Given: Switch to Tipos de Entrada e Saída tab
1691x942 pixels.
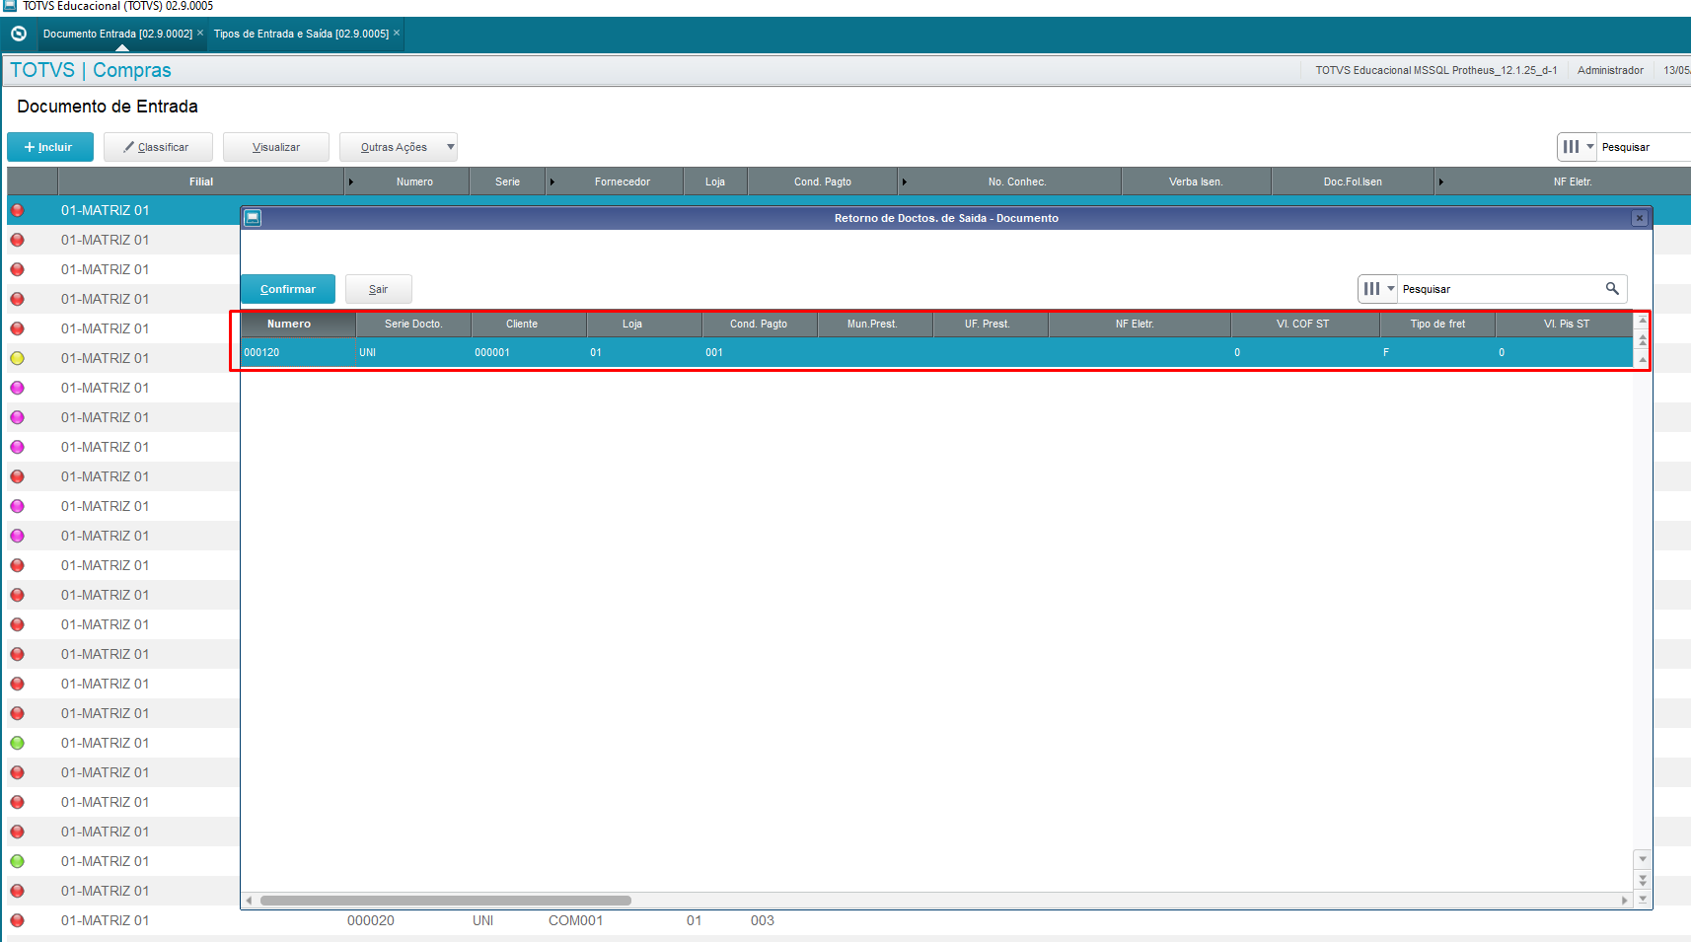Looking at the screenshot, I should click(x=301, y=34).
